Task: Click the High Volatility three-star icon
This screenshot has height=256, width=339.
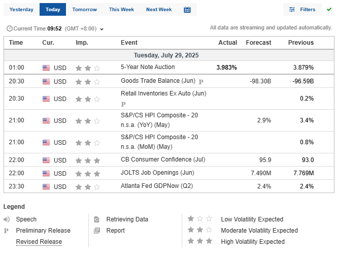Action: pos(200,241)
